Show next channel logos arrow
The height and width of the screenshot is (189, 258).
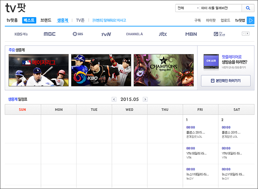pos(247,33)
